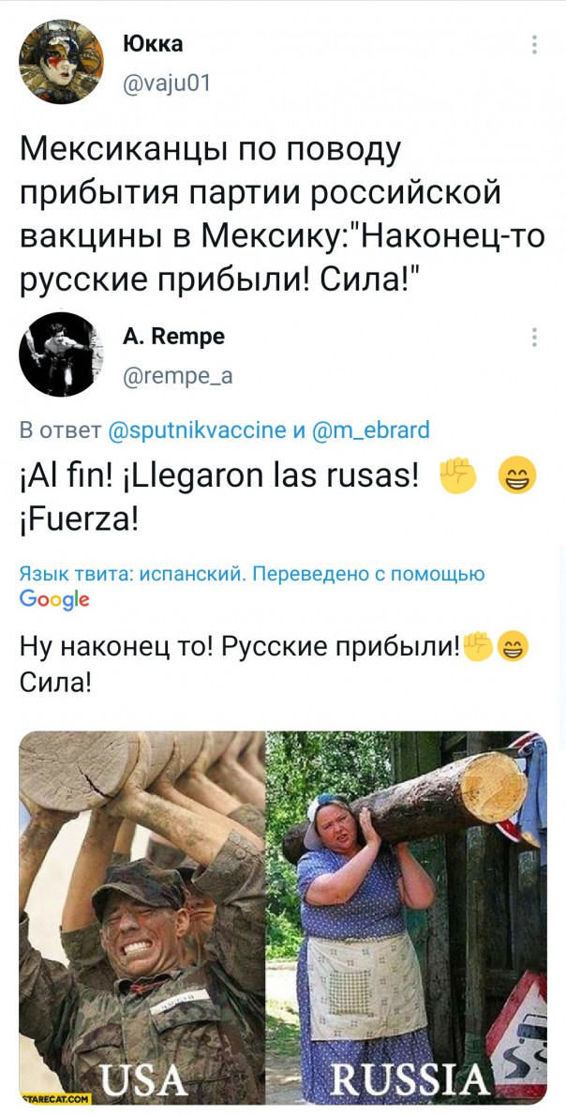Click the A. Rempe display name
566x1115 pixels.
coord(173,337)
